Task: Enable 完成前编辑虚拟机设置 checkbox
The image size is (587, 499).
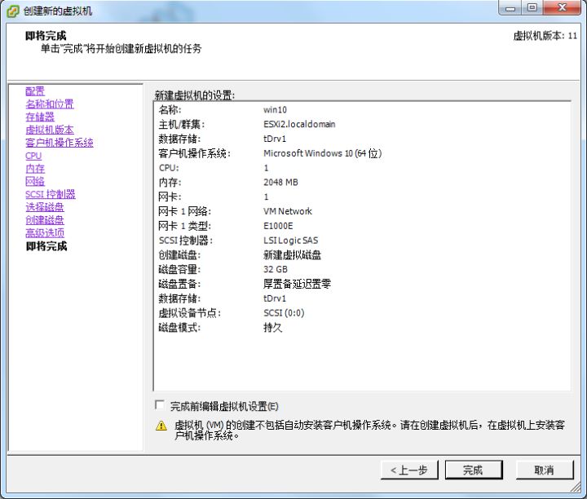Action: (160, 405)
